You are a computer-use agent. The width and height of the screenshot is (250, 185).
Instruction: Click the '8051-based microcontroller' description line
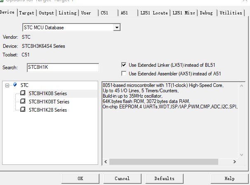163,85
